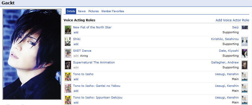Add Shiki to your list
Screen dimensions: 252x105
point(76,44)
